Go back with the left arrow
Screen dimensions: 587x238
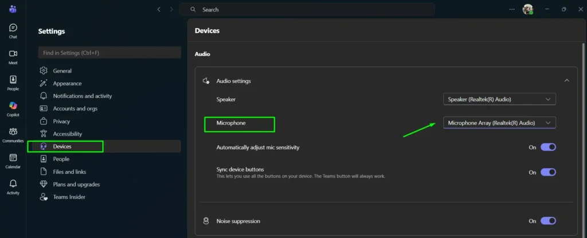coord(159,9)
